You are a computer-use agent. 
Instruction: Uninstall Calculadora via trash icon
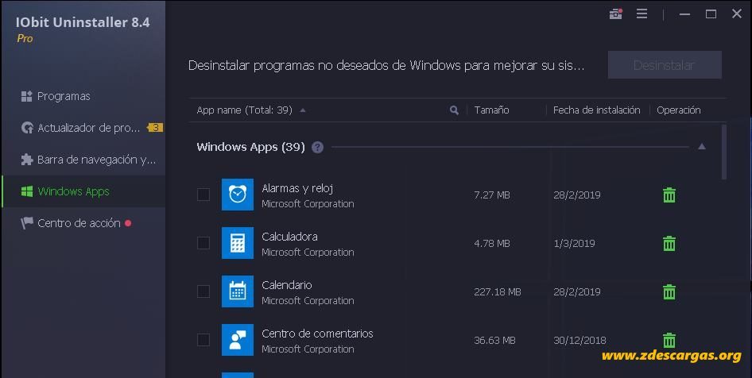click(669, 243)
